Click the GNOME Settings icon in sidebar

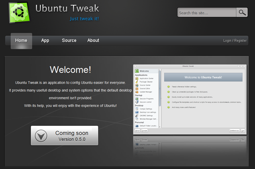tap(137, 115)
